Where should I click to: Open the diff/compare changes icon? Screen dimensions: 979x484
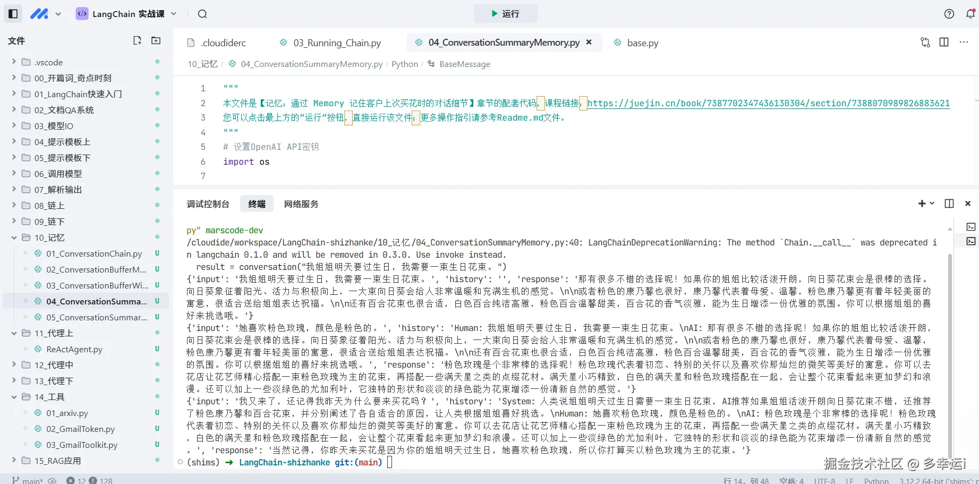tap(925, 43)
